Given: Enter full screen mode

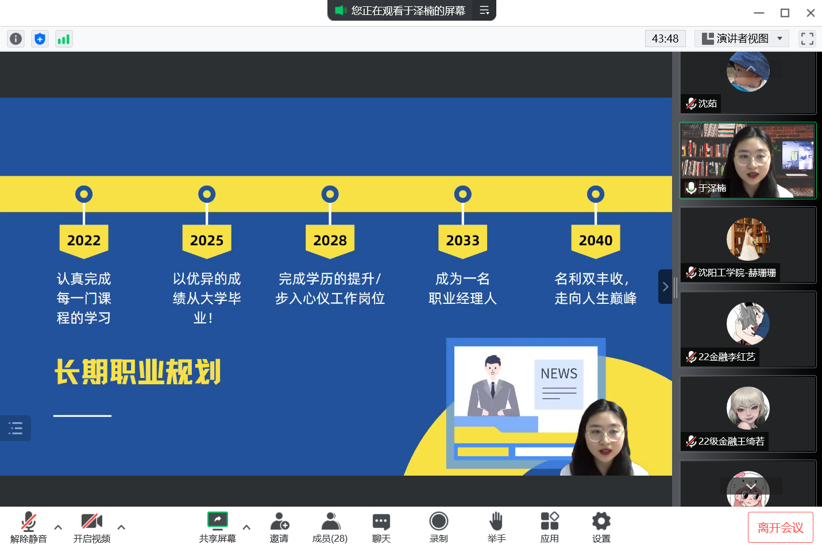Looking at the screenshot, I should point(807,38).
